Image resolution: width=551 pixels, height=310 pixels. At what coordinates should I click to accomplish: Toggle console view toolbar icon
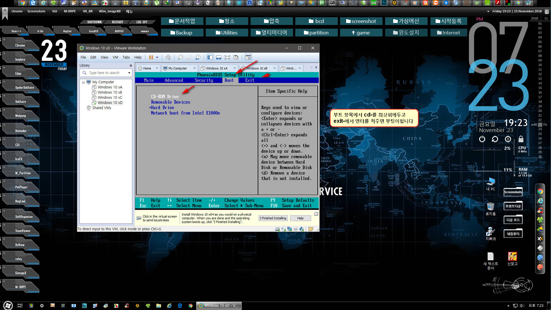248,57
